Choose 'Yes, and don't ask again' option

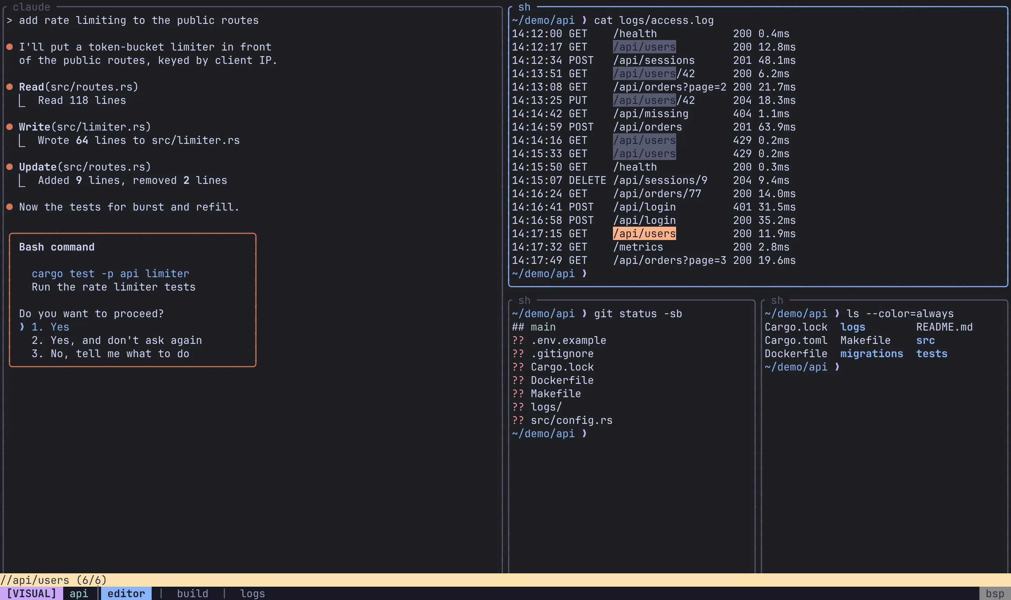pos(117,340)
